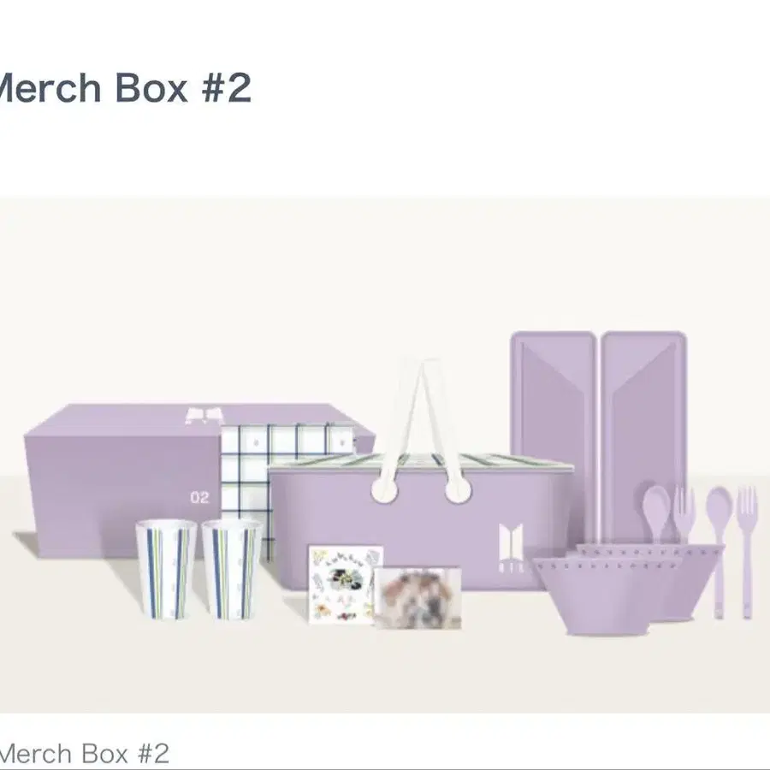This screenshot has width=770, height=770.
Task: Click the left striped paper cup
Action: click(x=166, y=570)
